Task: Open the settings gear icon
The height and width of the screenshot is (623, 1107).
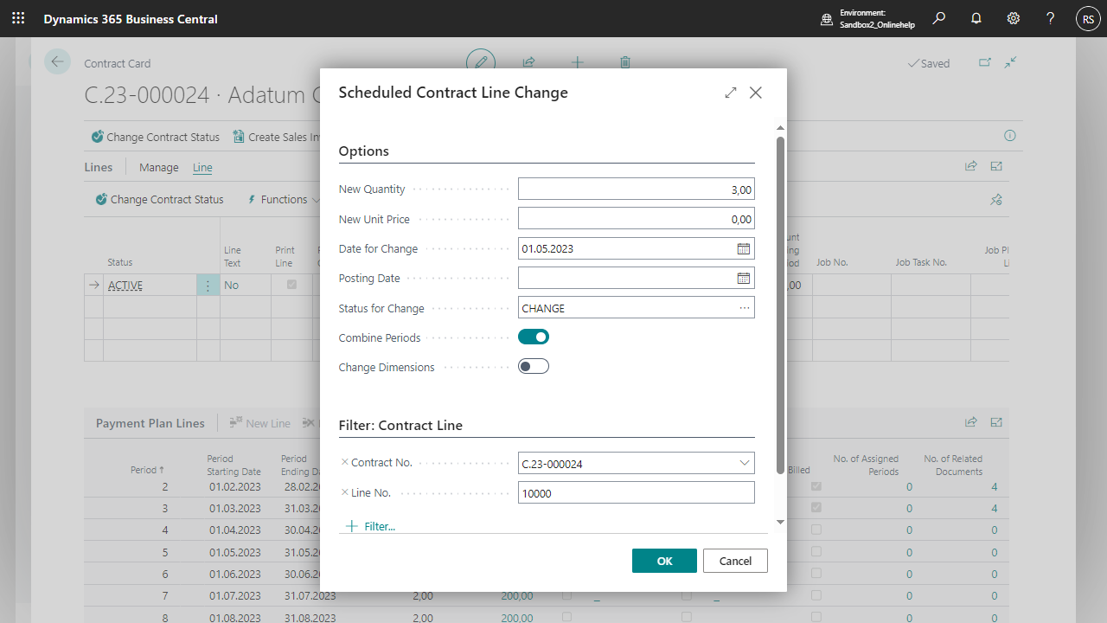Action: click(1014, 18)
